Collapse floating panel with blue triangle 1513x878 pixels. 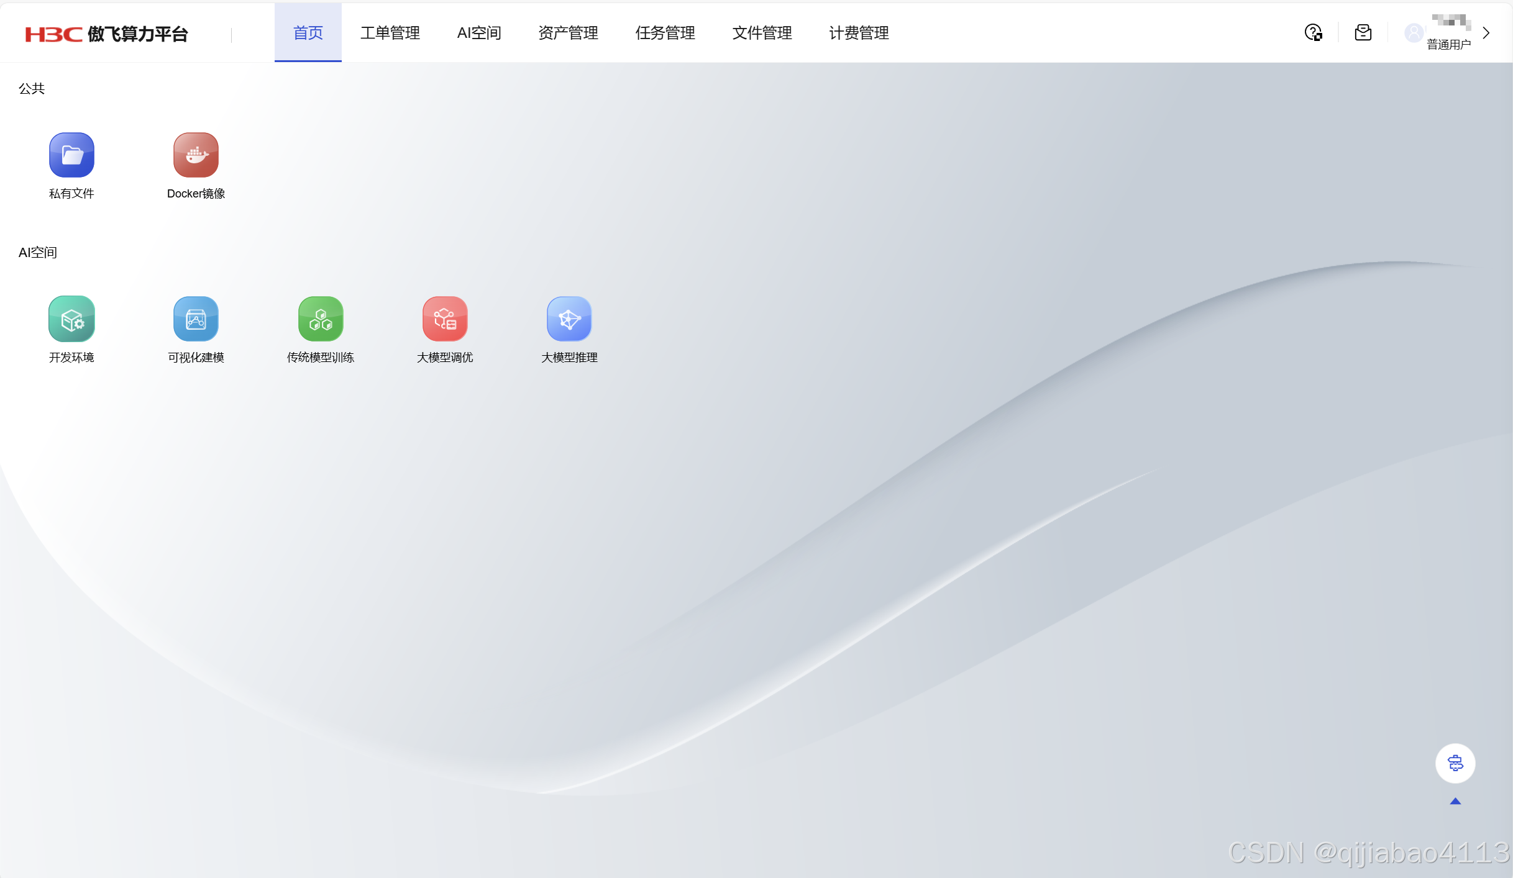[1455, 802]
